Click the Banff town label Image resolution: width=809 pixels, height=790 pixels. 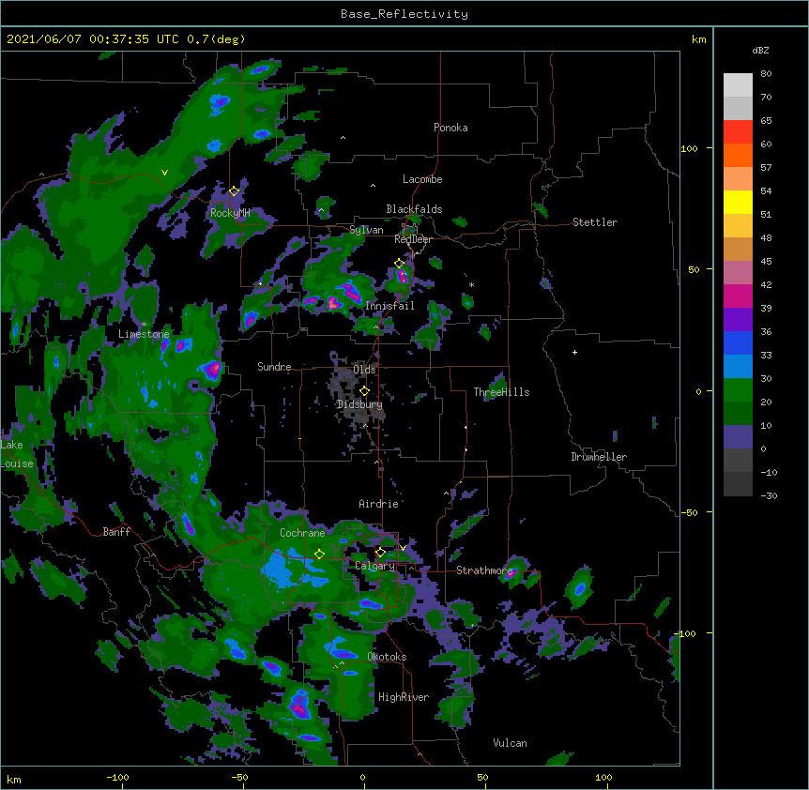116,532
